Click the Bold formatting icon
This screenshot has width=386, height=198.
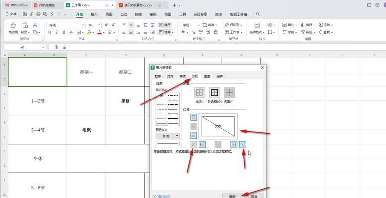pyautogui.click(x=50, y=32)
